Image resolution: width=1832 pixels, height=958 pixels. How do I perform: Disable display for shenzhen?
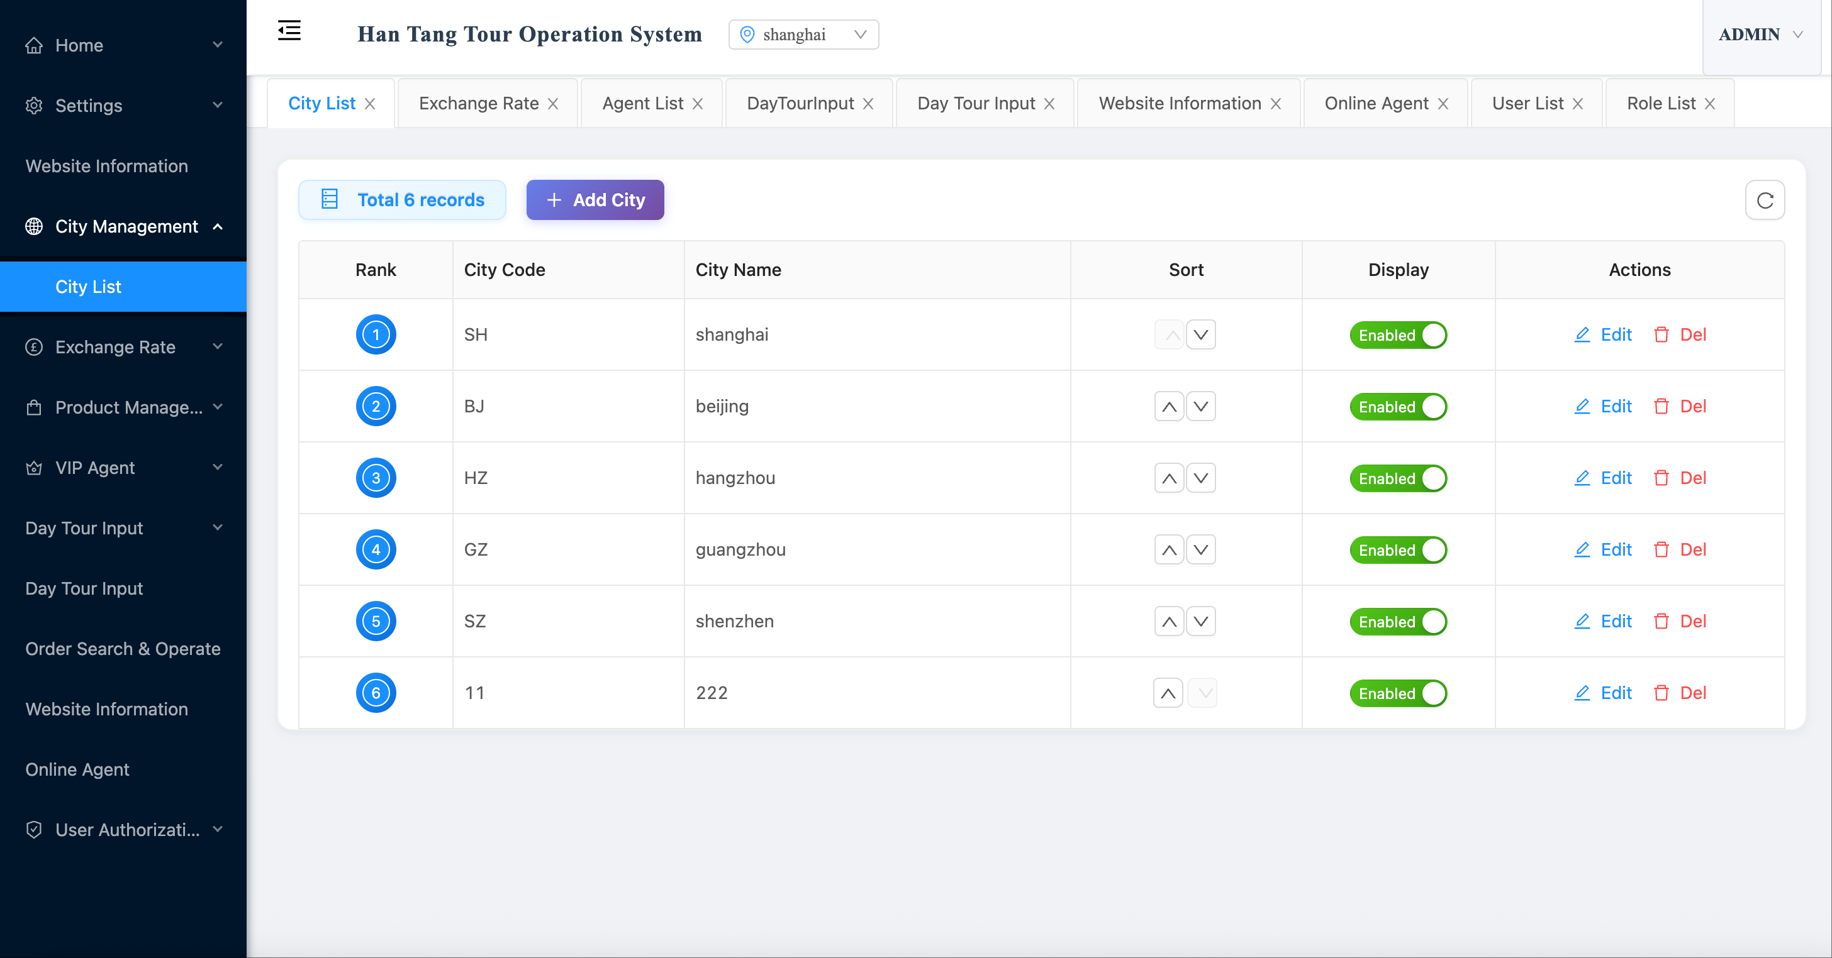pos(1398,622)
